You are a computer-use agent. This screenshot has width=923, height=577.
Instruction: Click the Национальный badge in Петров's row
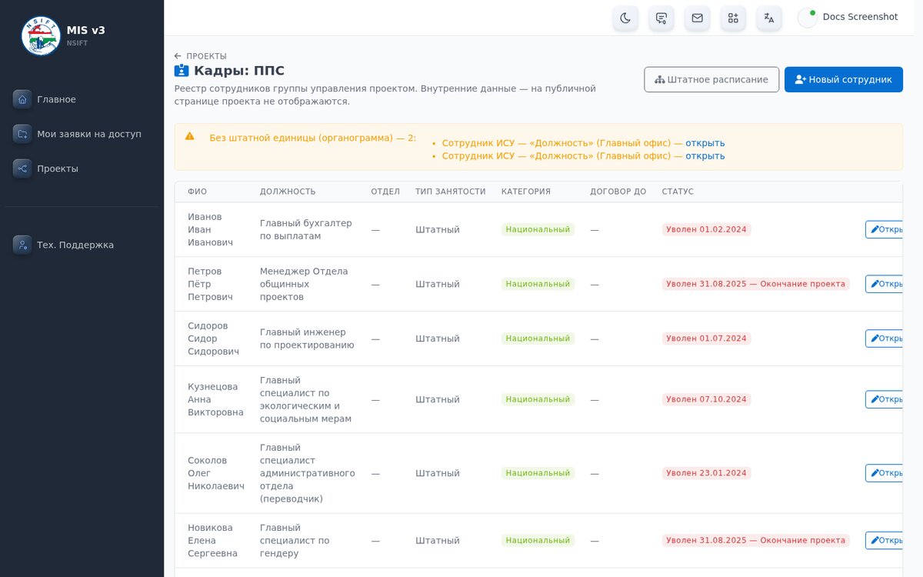click(x=538, y=284)
